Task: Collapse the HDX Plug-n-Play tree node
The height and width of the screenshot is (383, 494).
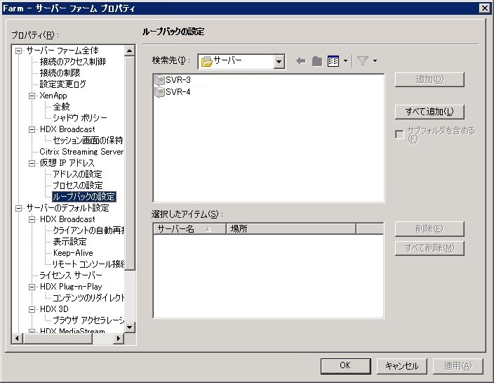Action: 32,287
